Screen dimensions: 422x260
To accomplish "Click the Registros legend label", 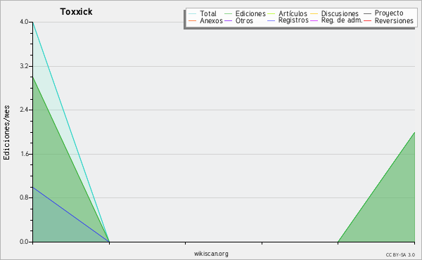I will click(x=293, y=20).
